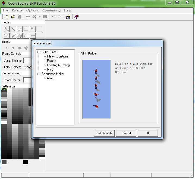Screen dimensions: 195x179
Task: Select the Eyedropper color picker tool
Action: tap(13, 36)
